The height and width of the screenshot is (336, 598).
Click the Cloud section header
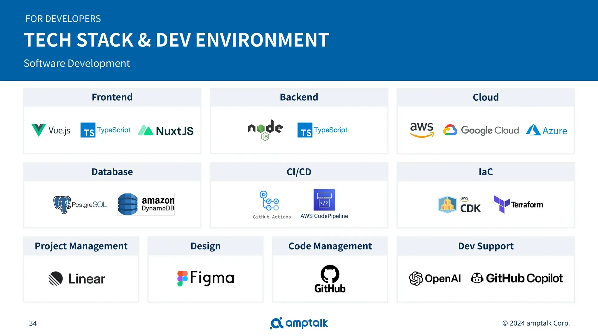click(486, 97)
